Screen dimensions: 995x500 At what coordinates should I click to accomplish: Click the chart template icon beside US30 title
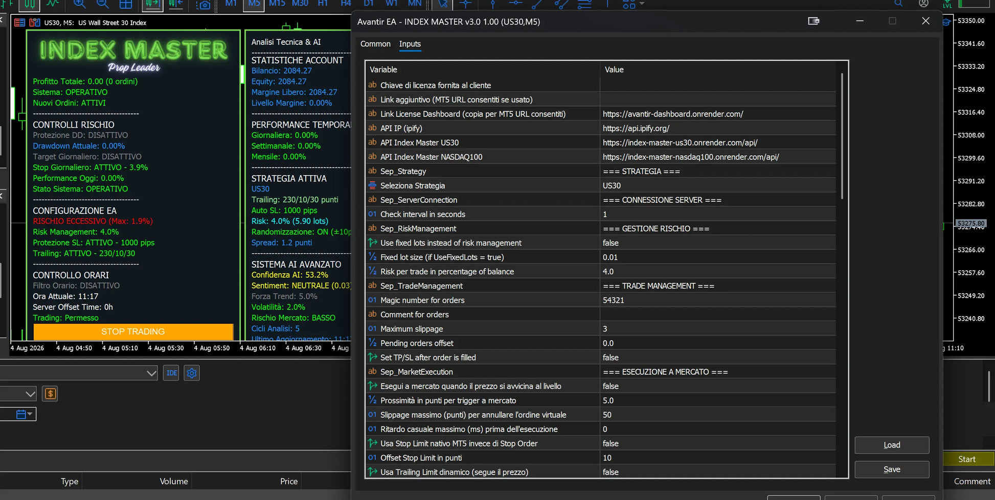(35, 22)
